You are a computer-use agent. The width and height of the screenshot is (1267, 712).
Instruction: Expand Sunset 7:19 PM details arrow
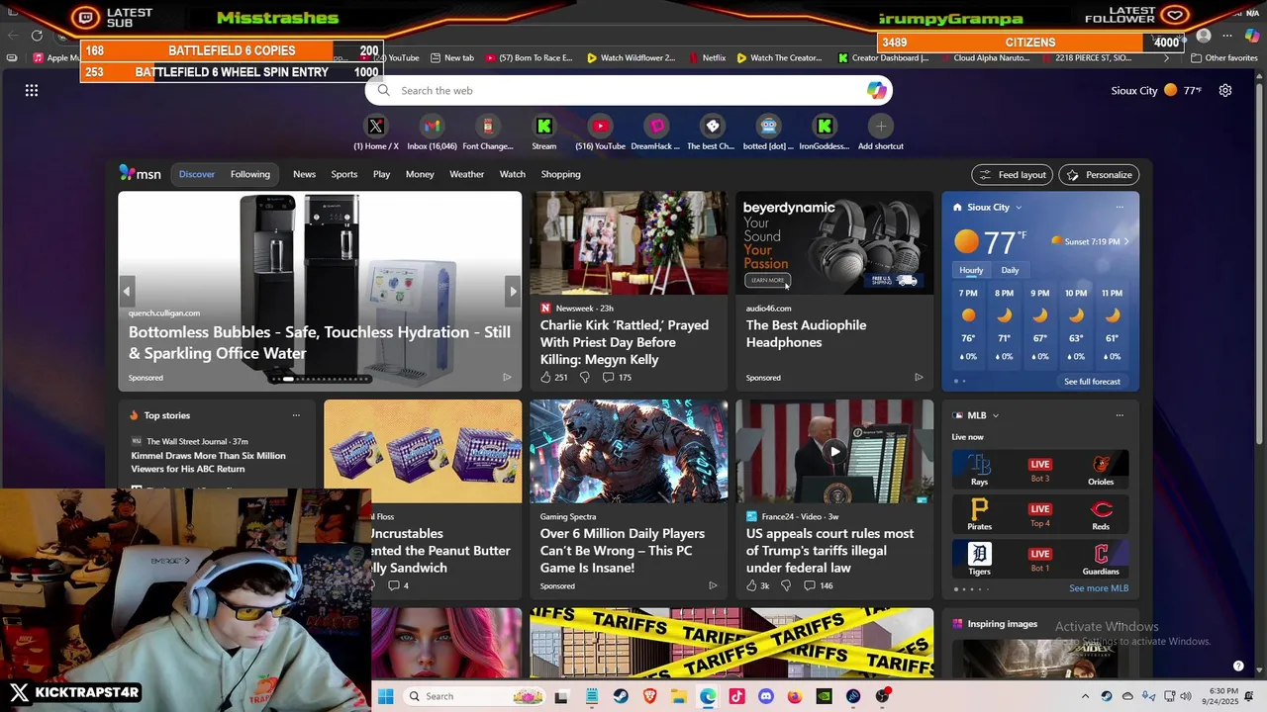[1125, 241]
